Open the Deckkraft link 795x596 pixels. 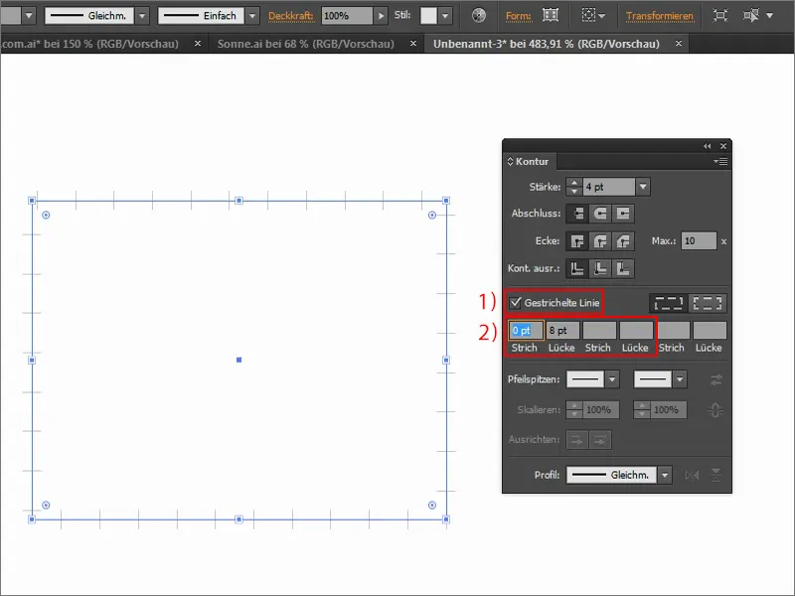(290, 16)
